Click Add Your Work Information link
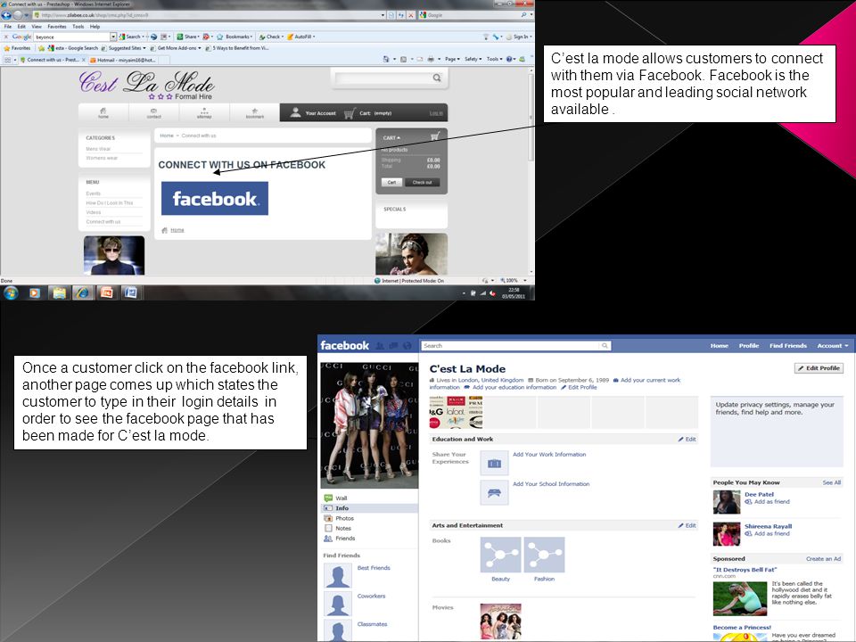This screenshot has width=856, height=642. (x=549, y=454)
